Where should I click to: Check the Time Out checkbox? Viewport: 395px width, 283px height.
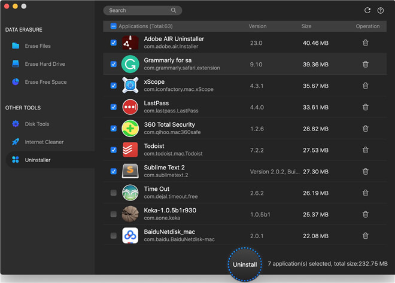coord(113,193)
